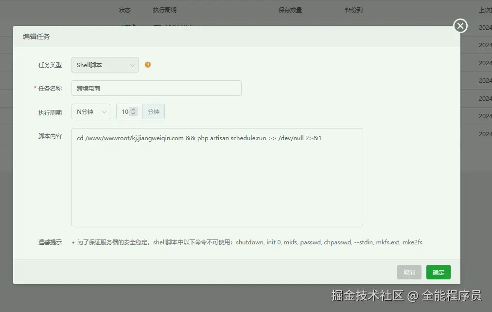Viewport: 492px width, 312px height.
Task: Open the 任务类型 Shell脚本 dropdown
Action: coord(105,65)
